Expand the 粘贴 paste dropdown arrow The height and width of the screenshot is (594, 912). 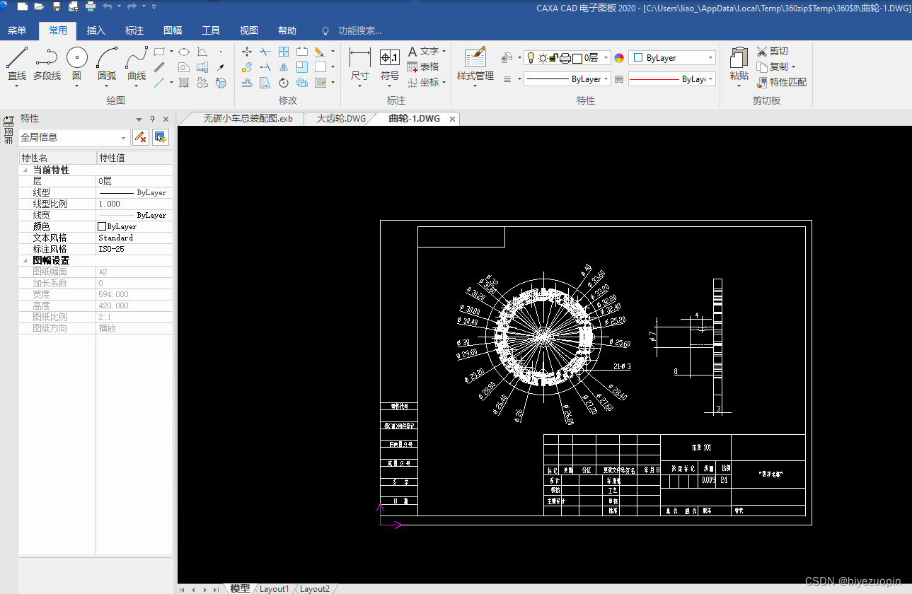[739, 86]
